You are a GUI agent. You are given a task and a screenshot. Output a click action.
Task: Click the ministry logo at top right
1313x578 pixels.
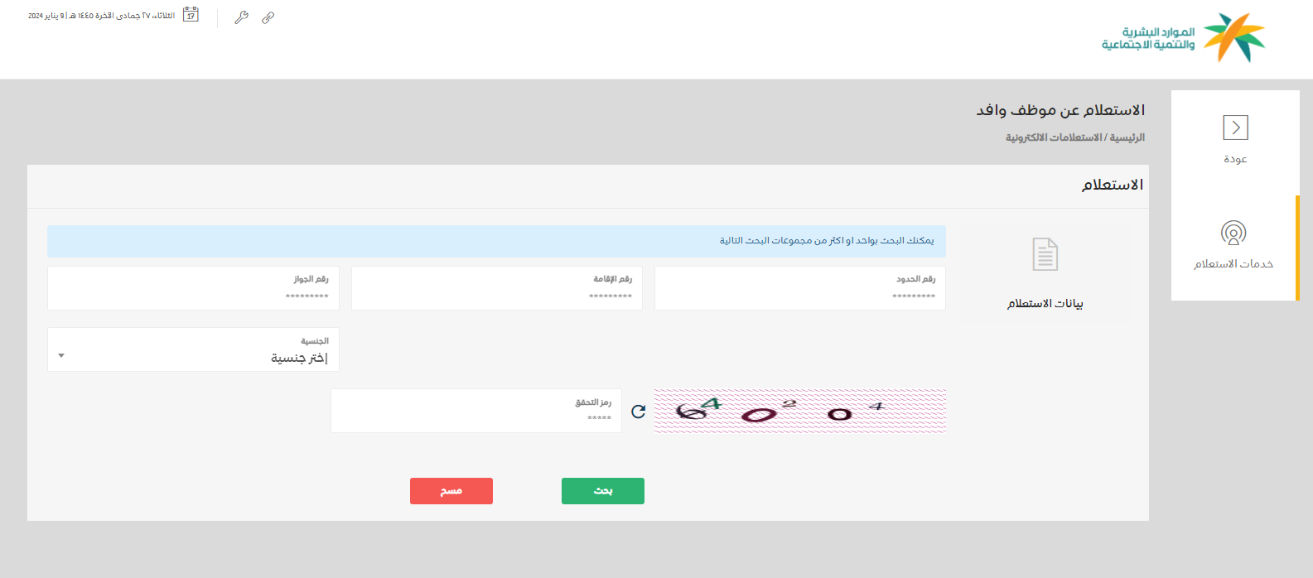(x=1183, y=37)
